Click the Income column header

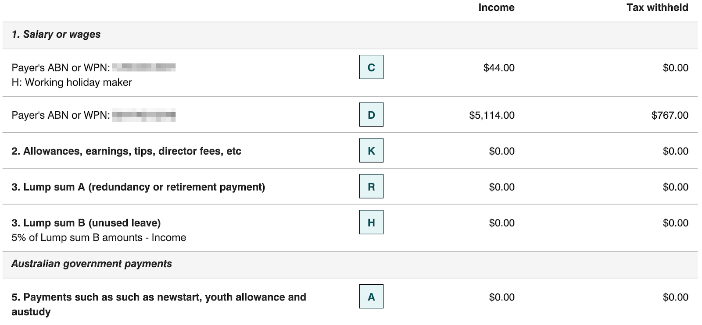[x=496, y=7]
